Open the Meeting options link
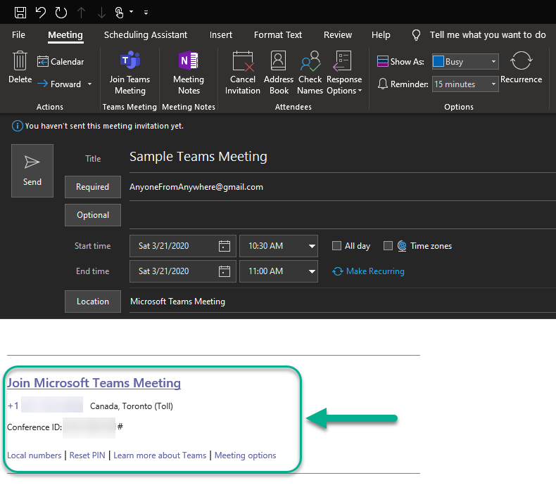This screenshot has width=556, height=492. (245, 455)
